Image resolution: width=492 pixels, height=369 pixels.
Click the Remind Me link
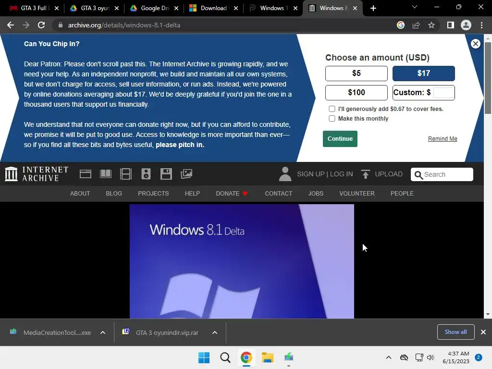pos(443,139)
